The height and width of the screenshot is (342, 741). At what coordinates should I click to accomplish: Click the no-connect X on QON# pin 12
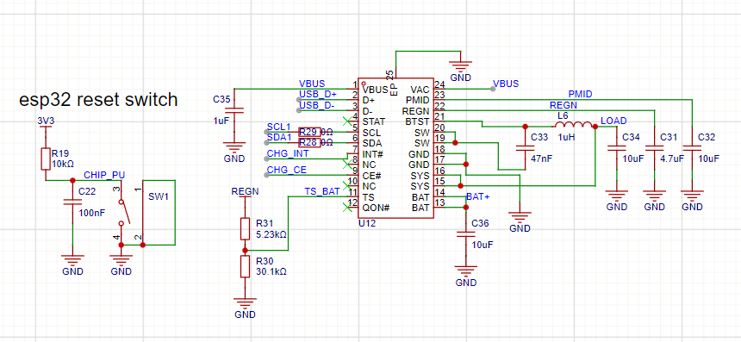click(347, 207)
